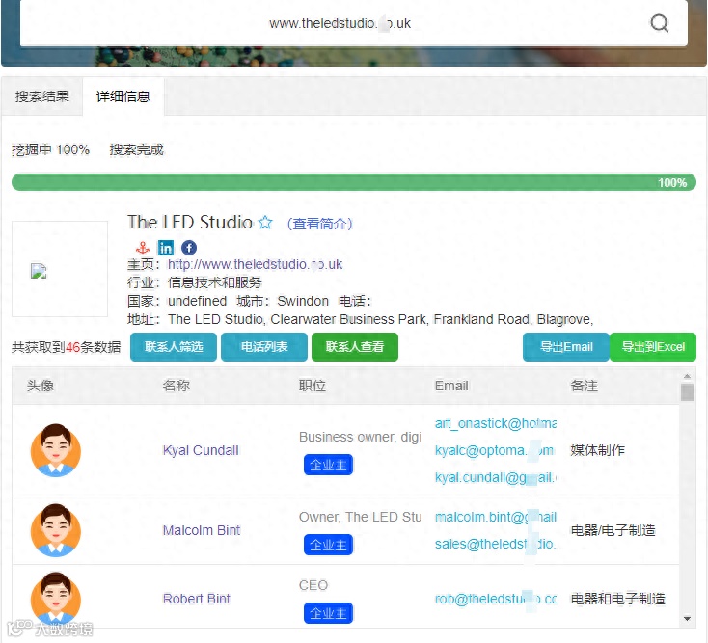
Task: Switch to the 搜索结果 tab
Action: 42,96
